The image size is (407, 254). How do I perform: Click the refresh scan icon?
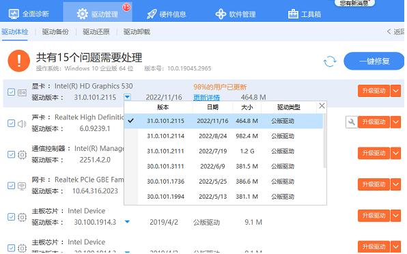pos(330,61)
